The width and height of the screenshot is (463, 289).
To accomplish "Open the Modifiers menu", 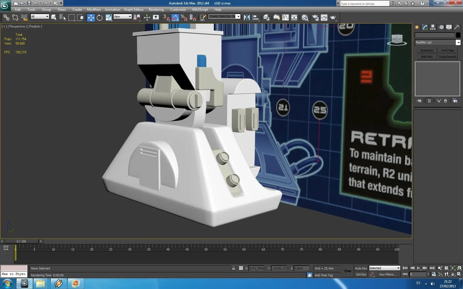I will point(94,10).
